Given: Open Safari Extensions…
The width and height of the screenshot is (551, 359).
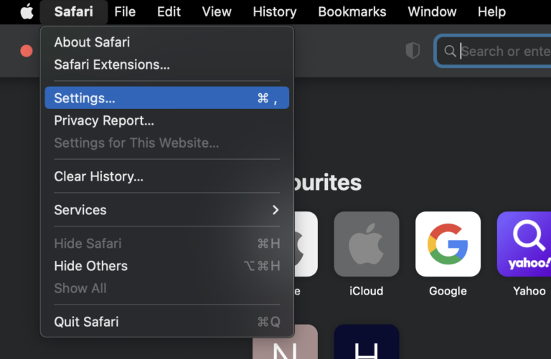Looking at the screenshot, I should click(167, 64).
